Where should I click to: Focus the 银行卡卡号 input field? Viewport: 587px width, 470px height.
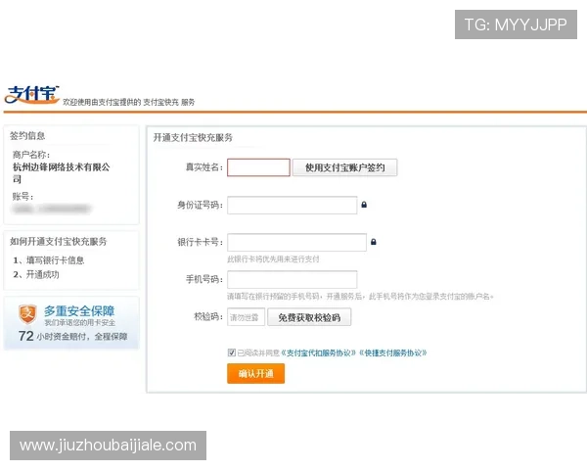(296, 242)
